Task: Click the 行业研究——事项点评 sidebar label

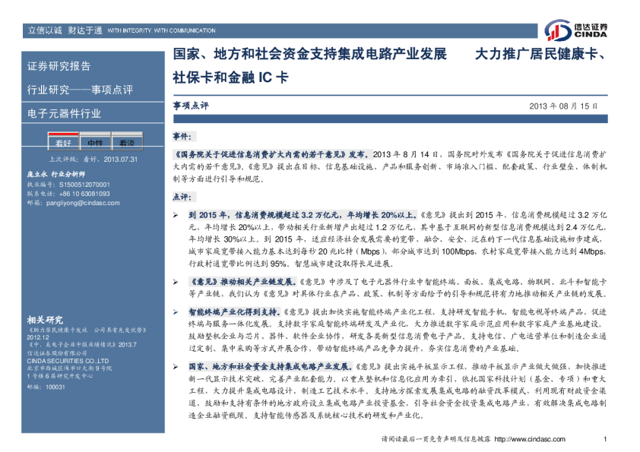Action: click(80, 90)
